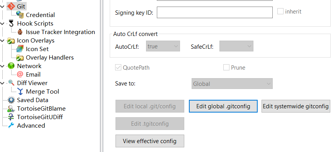333x152 pixels.
Task: Select Saved Data in the settings tree
Action: click(x=32, y=100)
